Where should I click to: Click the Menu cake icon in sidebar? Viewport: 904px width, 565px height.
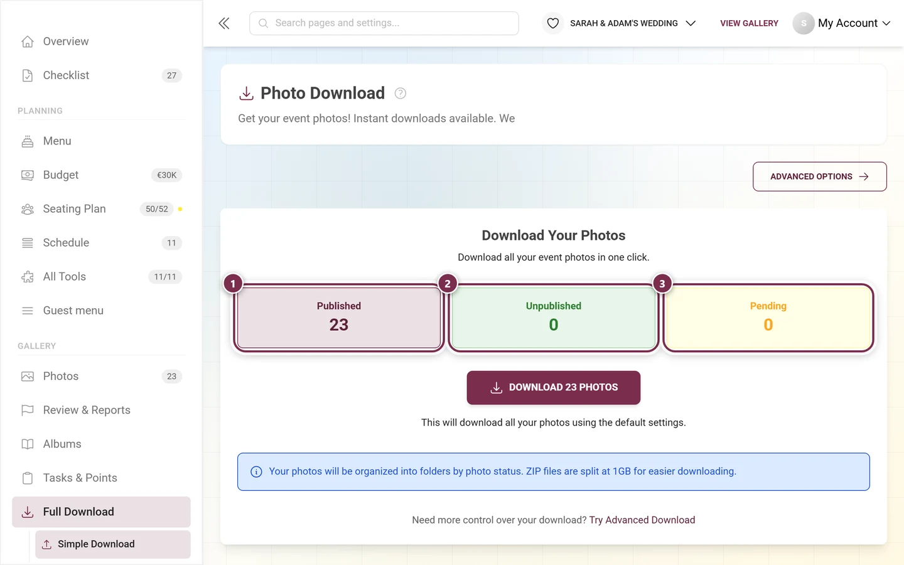click(28, 141)
